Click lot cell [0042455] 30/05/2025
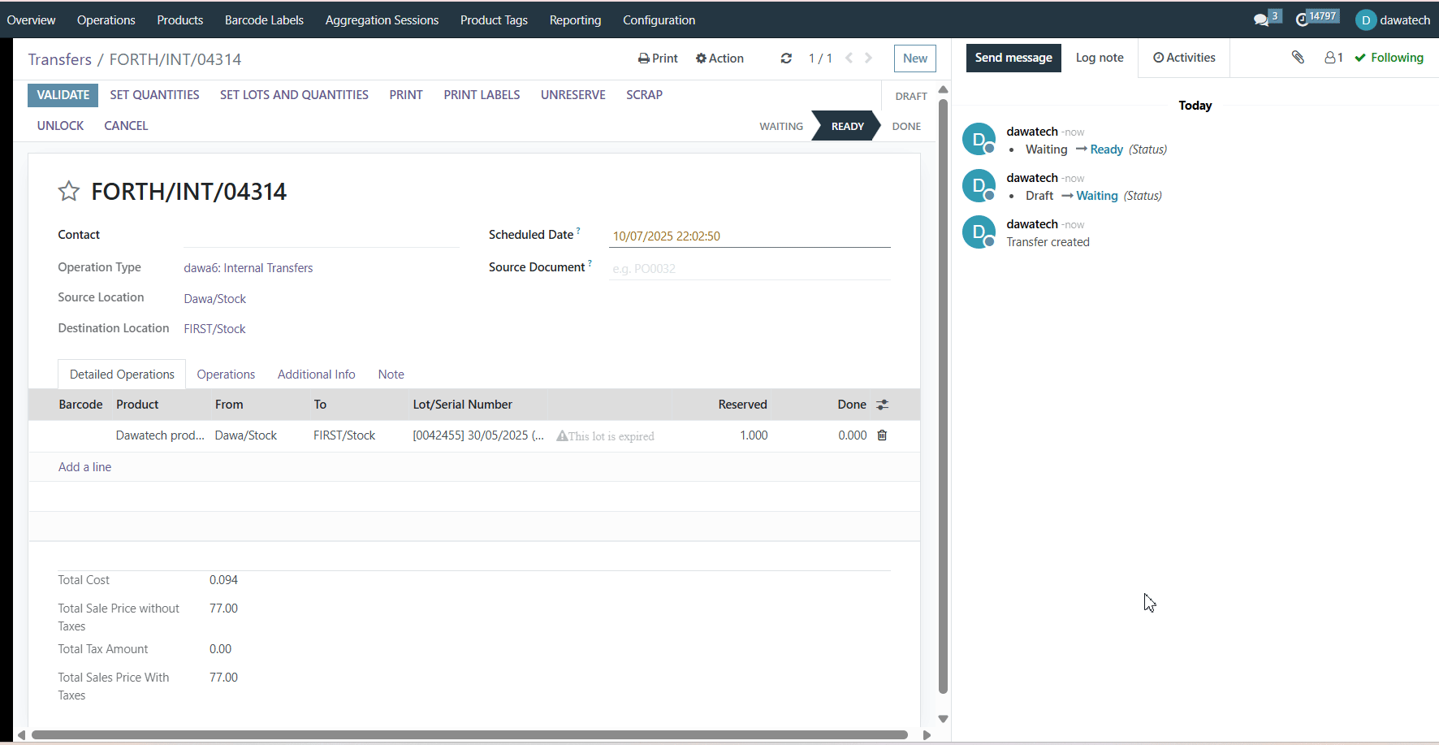The width and height of the screenshot is (1439, 745). (x=478, y=435)
